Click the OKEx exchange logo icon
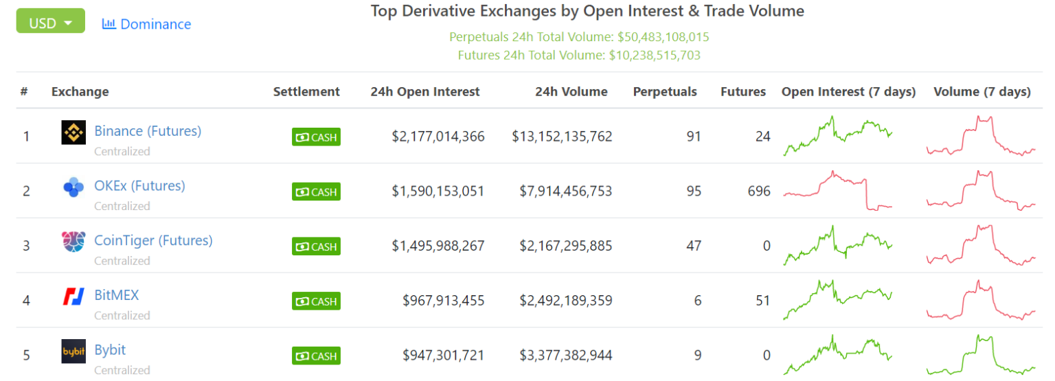Screen dimensions: 1055x381 (x=73, y=187)
